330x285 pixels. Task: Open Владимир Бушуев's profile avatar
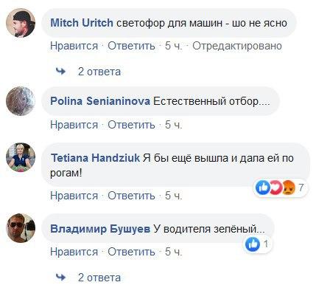coord(21,228)
